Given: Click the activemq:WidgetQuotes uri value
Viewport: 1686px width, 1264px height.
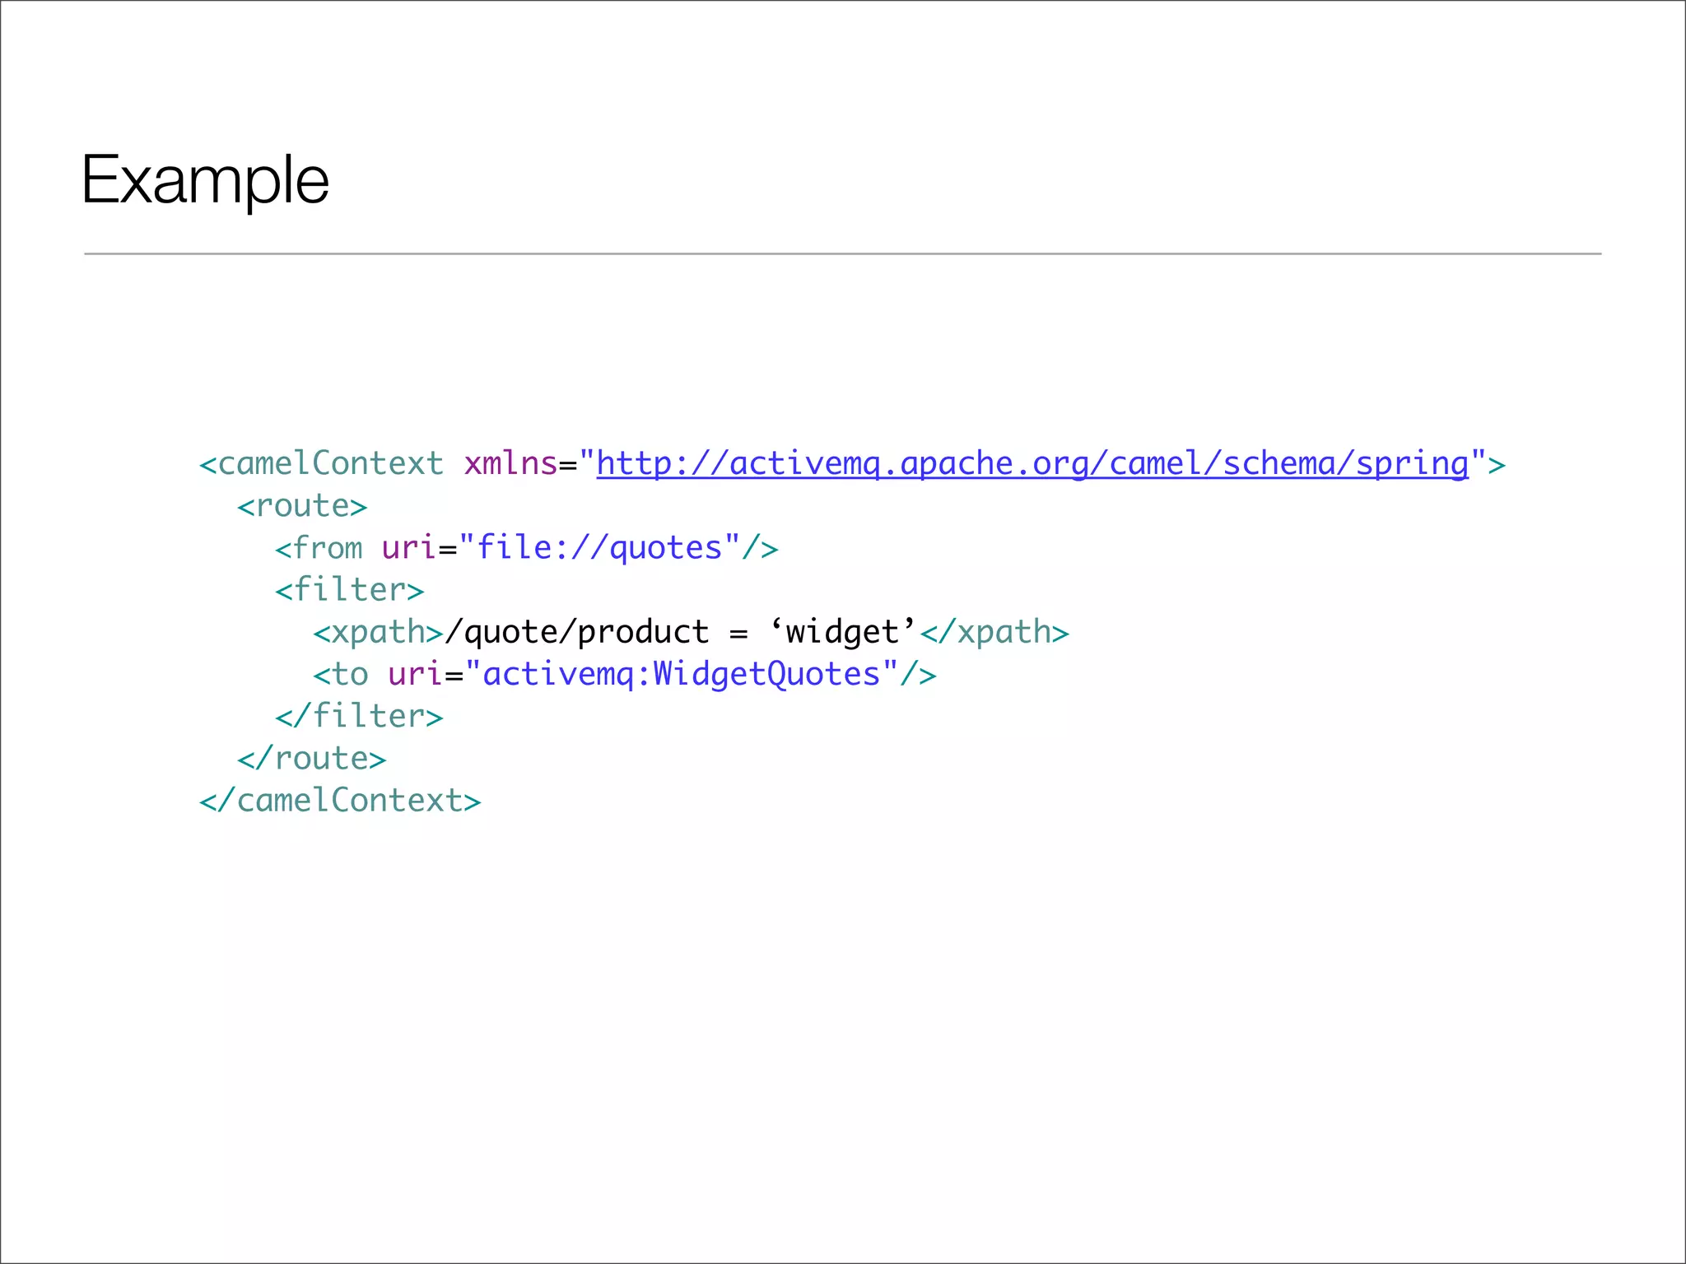Looking at the screenshot, I should tap(682, 675).
